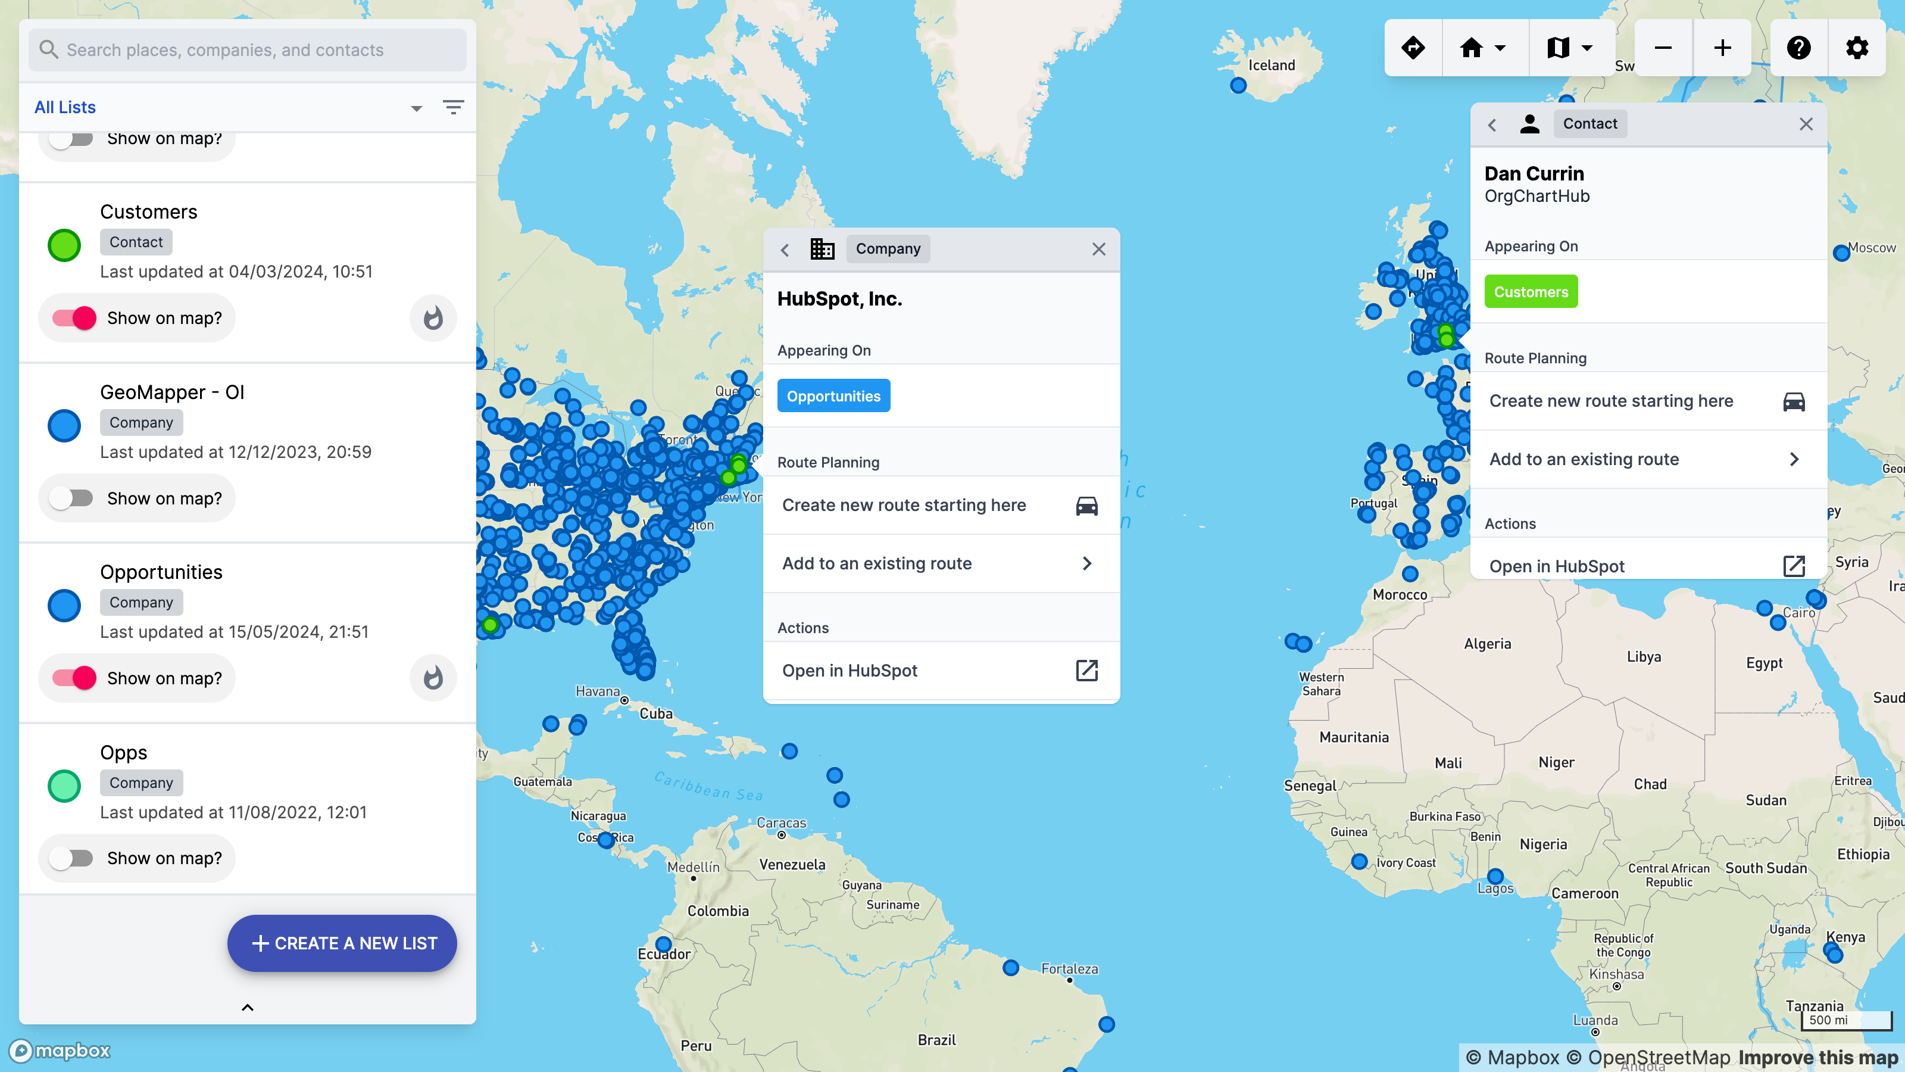Click the help question mark icon
The image size is (1905, 1072).
pos(1799,48)
